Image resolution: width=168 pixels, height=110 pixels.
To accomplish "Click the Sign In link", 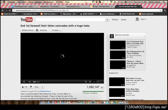I will pyautogui.click(x=143, y=19).
